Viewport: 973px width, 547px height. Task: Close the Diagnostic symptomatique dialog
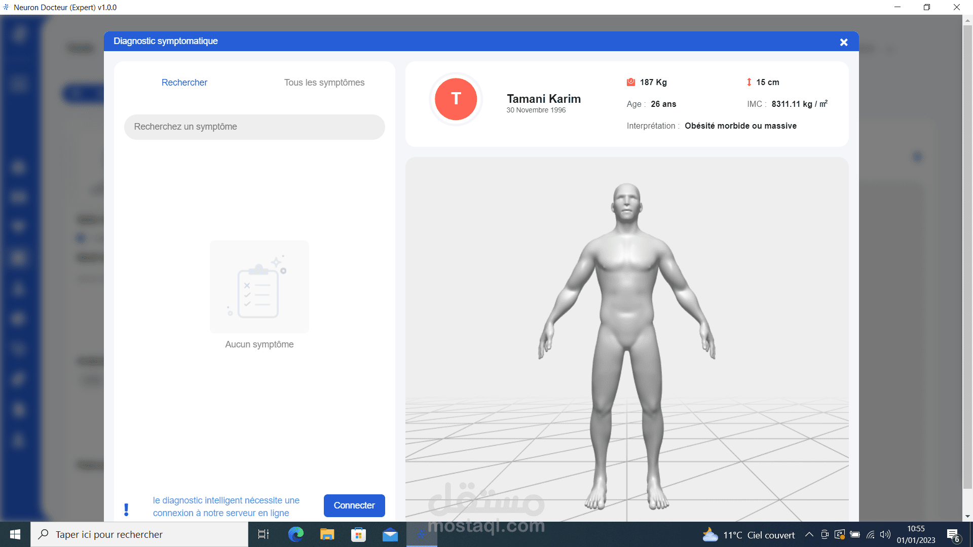click(x=843, y=43)
